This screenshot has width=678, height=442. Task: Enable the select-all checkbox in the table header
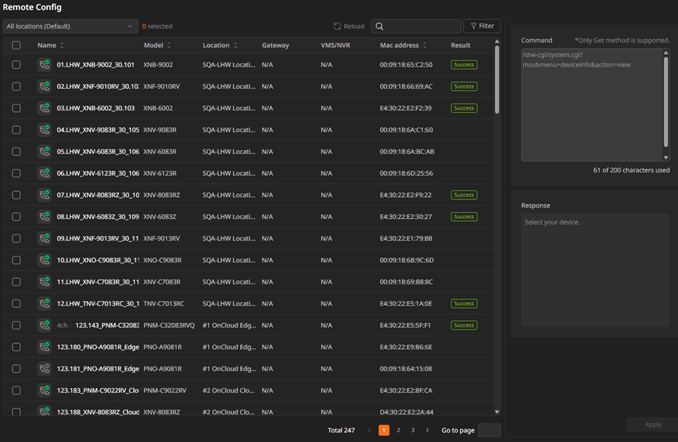click(16, 44)
